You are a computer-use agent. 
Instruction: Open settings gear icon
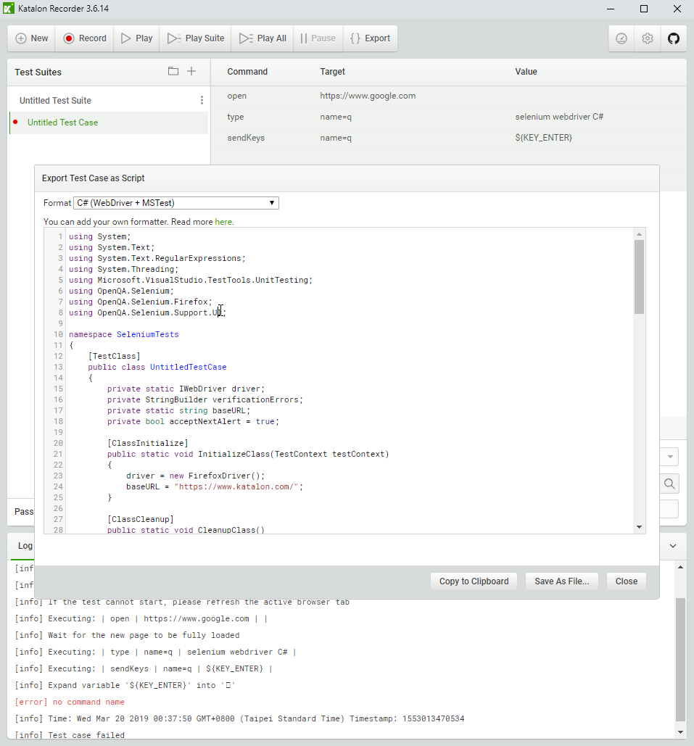click(x=648, y=38)
